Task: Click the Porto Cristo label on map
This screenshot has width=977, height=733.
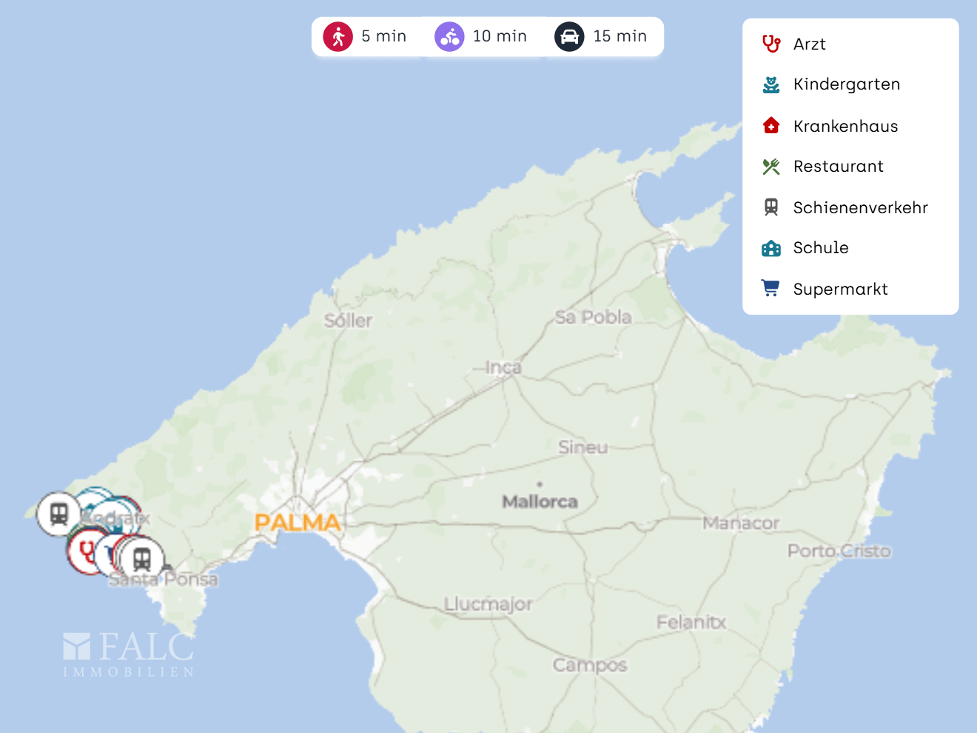Action: (839, 551)
